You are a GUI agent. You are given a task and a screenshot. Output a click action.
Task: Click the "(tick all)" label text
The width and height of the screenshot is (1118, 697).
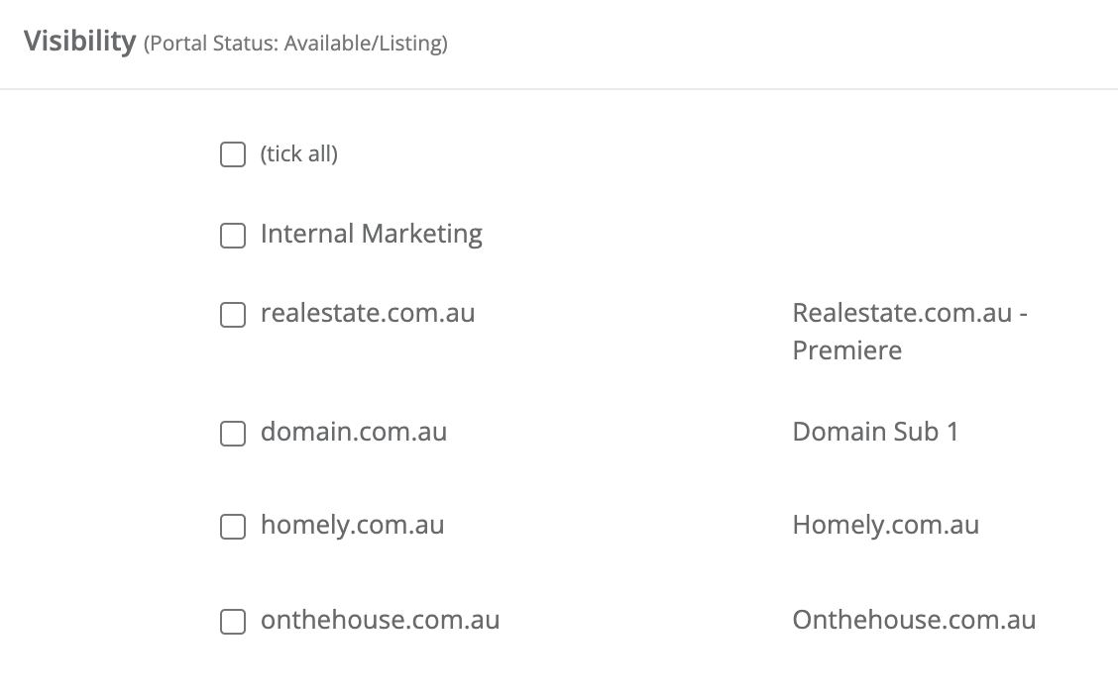(298, 153)
